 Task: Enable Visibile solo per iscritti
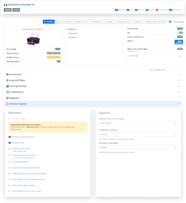[x=10, y=149]
